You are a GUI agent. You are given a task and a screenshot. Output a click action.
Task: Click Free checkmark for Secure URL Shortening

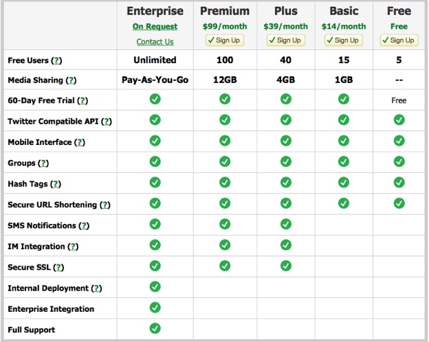399,203
